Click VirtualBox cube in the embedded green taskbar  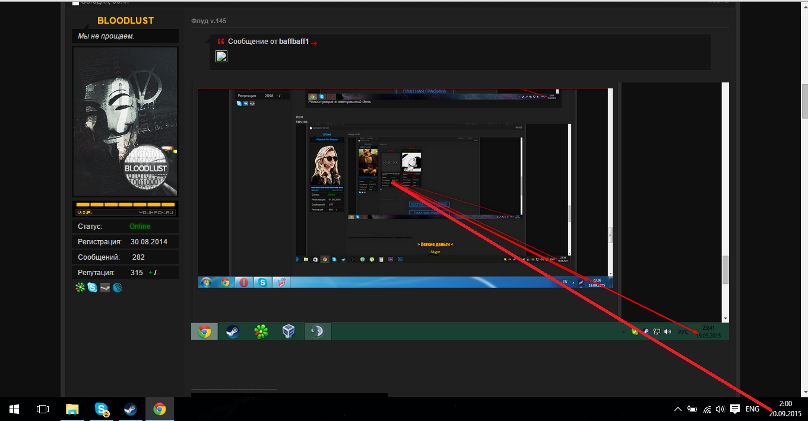(289, 331)
